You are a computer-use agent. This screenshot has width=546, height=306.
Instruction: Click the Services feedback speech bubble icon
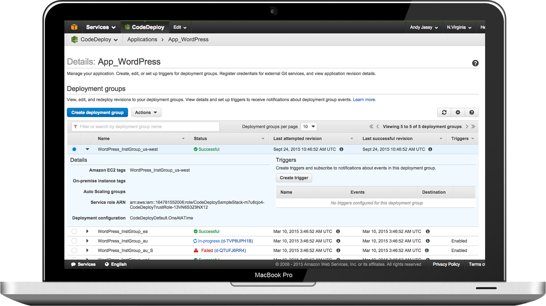tap(73, 264)
